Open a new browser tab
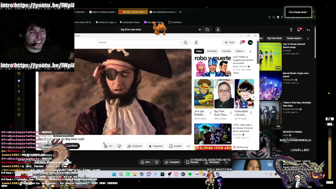Viewport: 336px width, 189px height. point(180,12)
